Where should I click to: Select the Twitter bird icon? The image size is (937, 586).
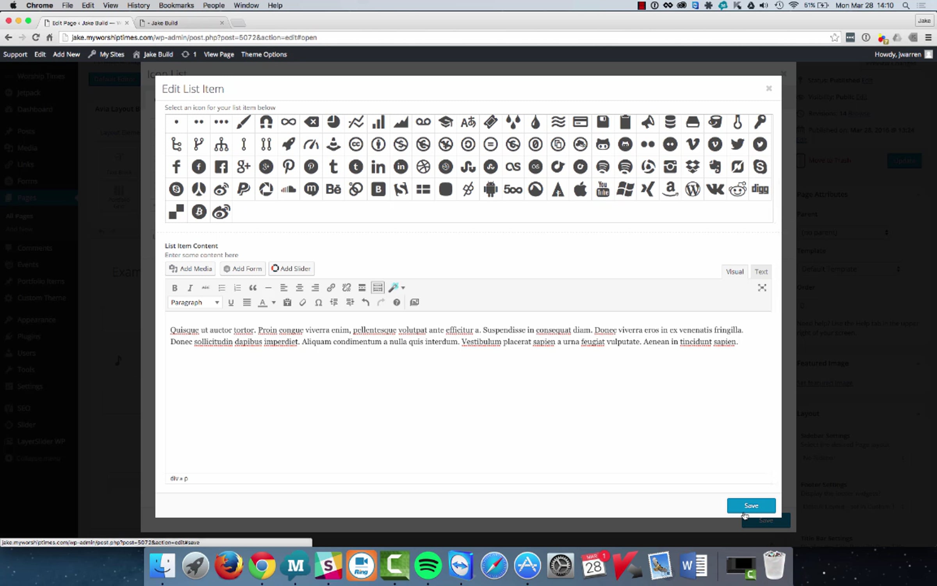[x=737, y=145]
